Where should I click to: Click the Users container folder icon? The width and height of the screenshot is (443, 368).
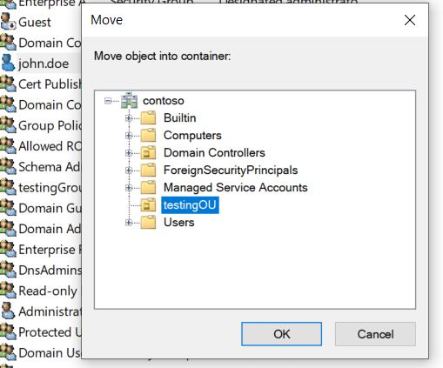[148, 222]
